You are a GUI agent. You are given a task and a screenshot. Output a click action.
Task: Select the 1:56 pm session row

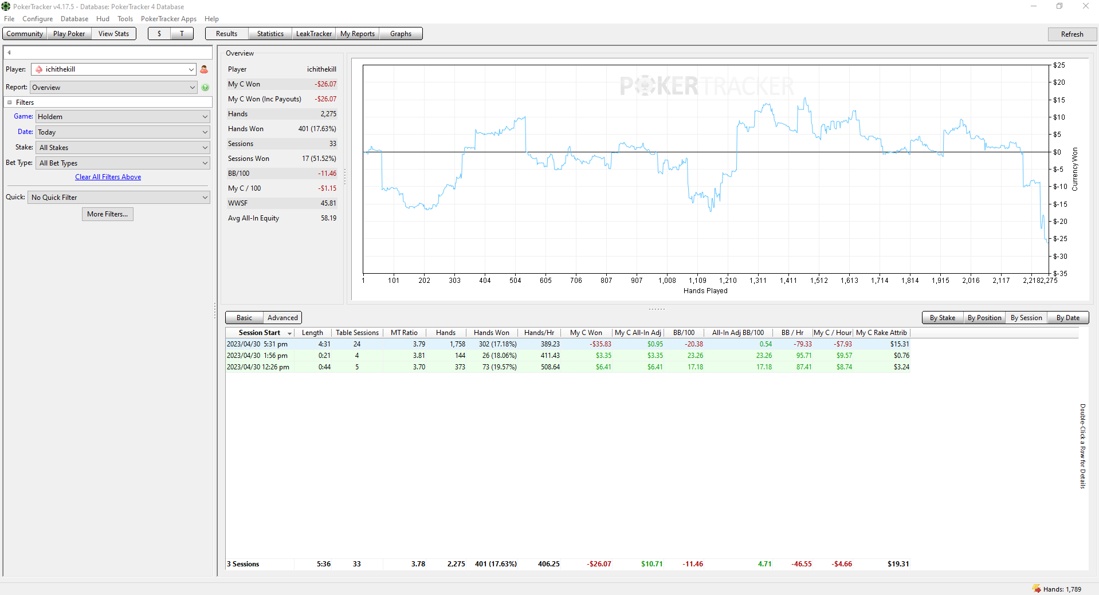(x=567, y=356)
